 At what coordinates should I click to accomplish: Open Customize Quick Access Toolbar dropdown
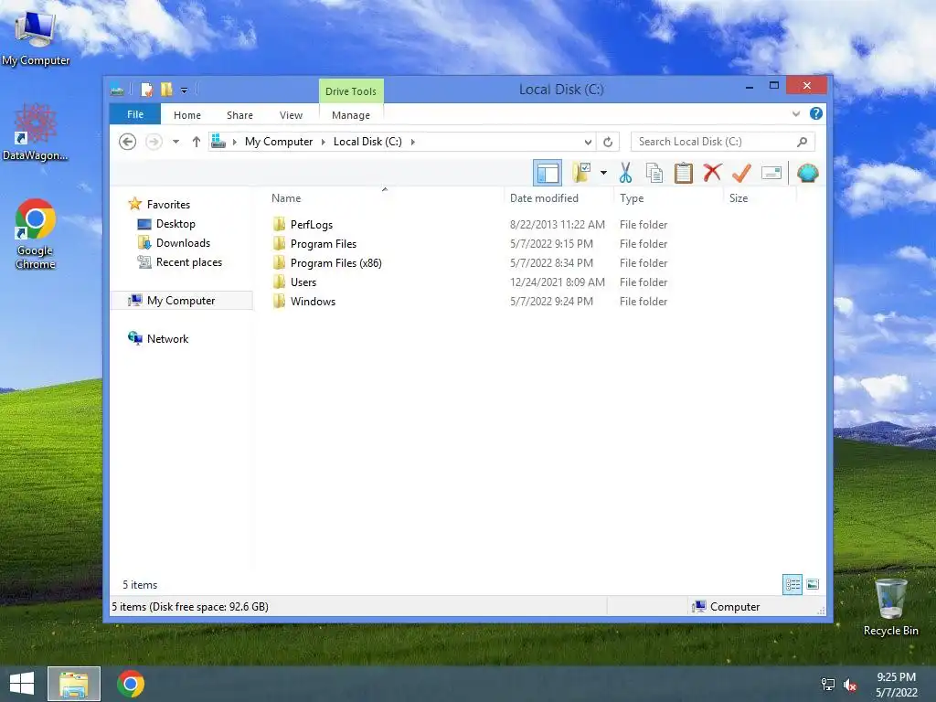(184, 90)
